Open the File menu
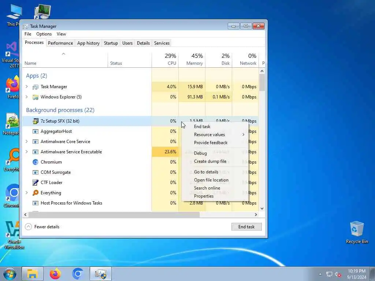The width and height of the screenshot is (375, 281). tap(28, 34)
